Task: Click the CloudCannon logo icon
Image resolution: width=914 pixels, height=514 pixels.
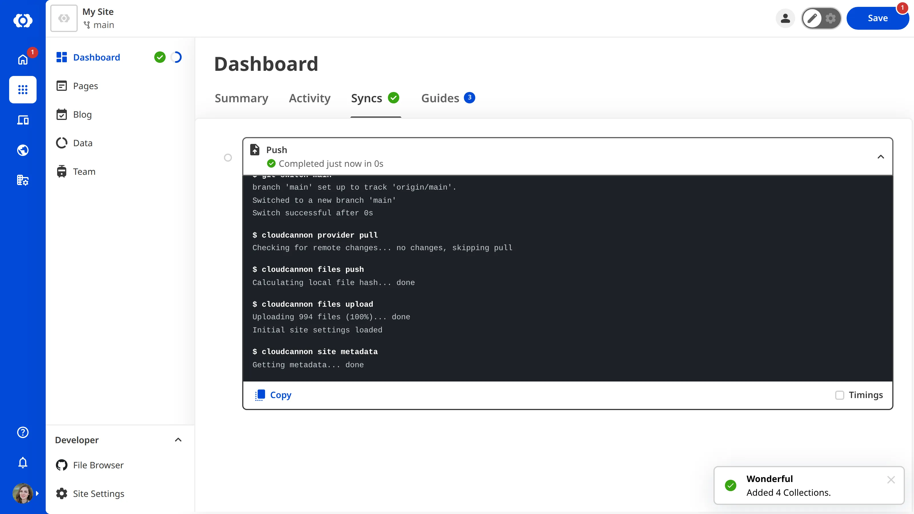Action: click(23, 20)
